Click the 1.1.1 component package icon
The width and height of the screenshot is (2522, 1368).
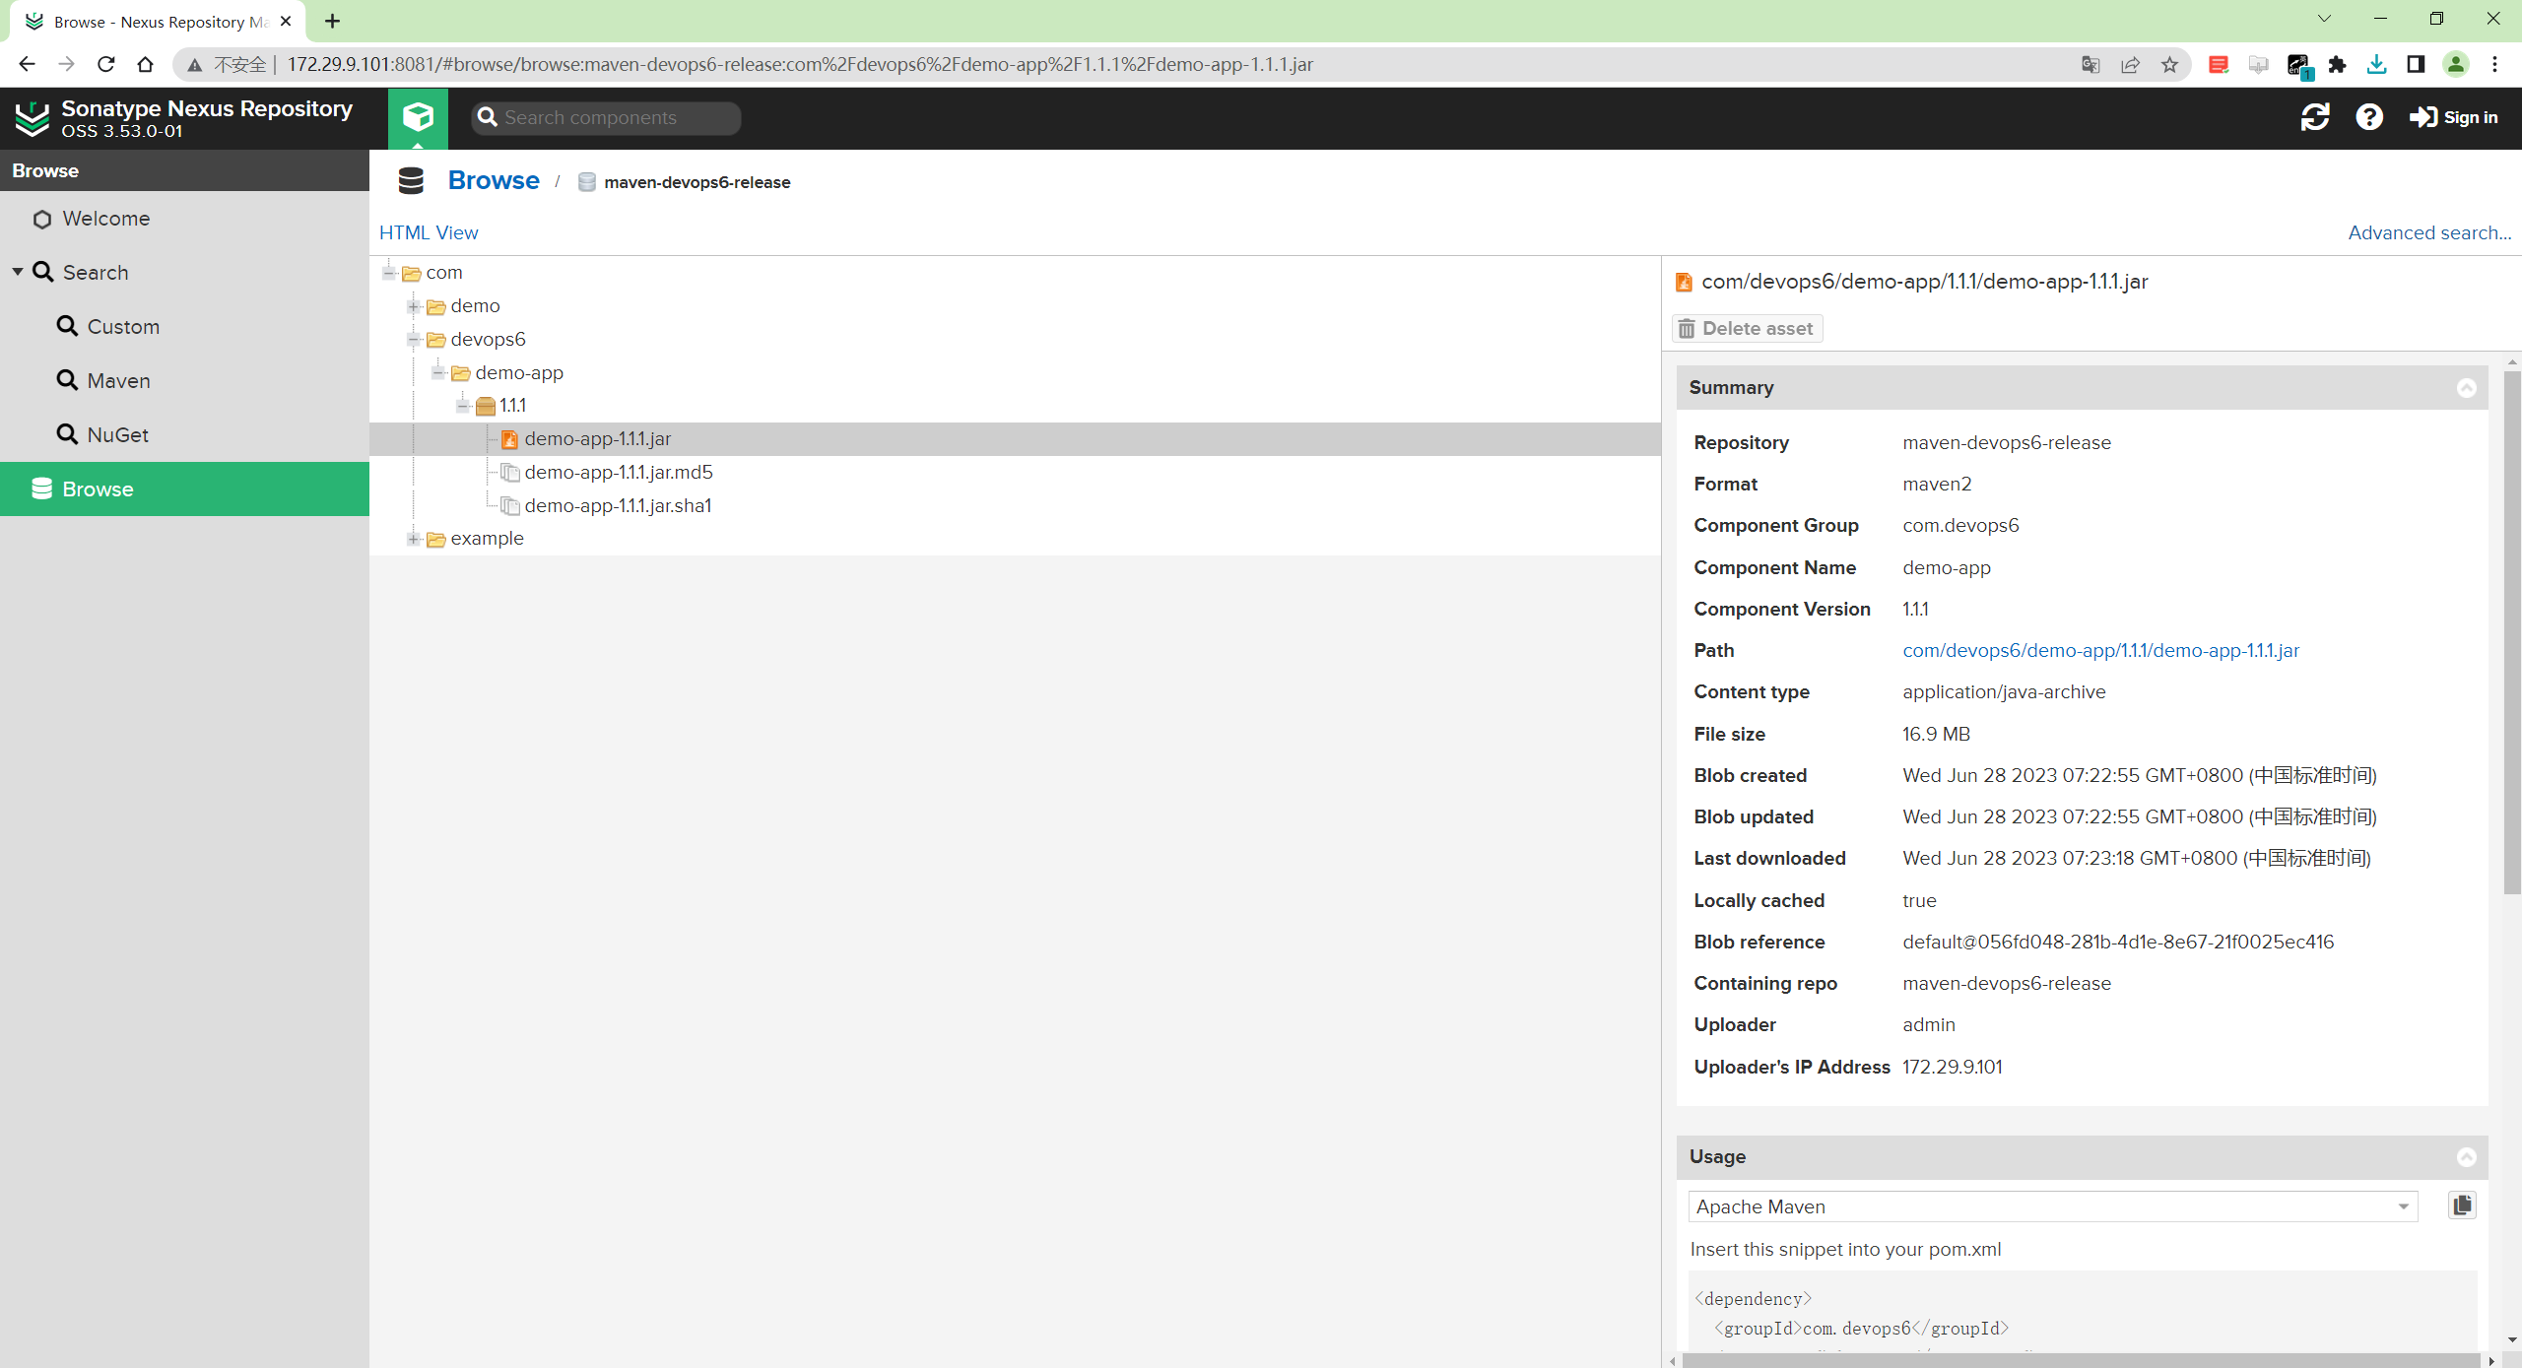(485, 406)
